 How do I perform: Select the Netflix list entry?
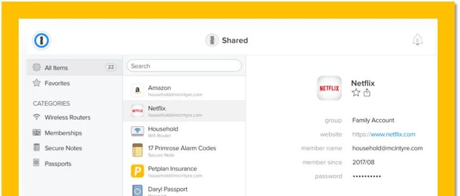point(184,111)
